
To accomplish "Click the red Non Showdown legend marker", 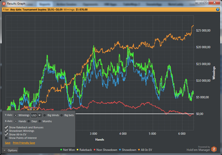I will pos(95,150).
